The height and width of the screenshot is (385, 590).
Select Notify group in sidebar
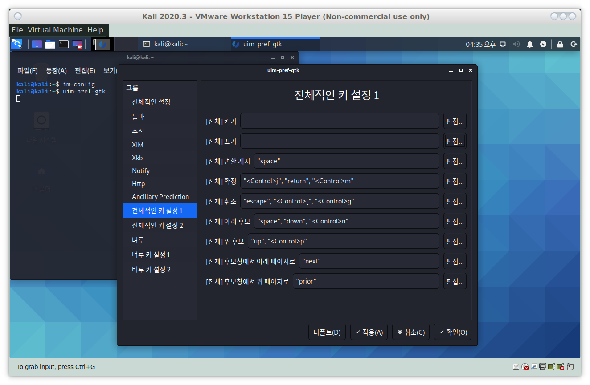[x=160, y=170]
